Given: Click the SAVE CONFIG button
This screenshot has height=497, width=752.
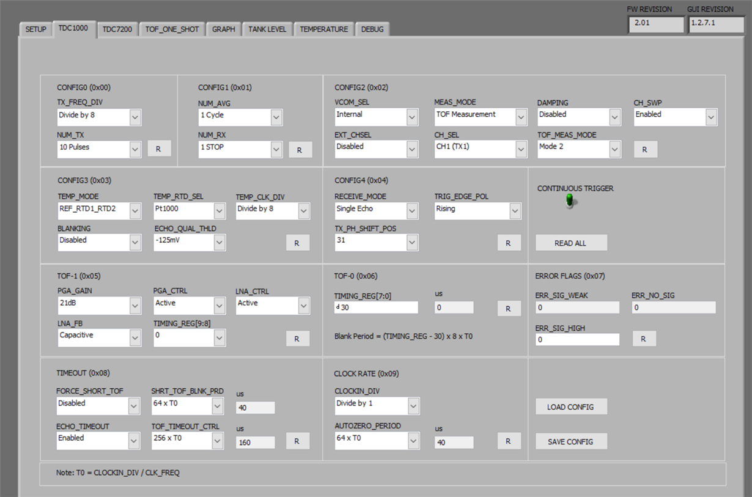Looking at the screenshot, I should click(571, 441).
